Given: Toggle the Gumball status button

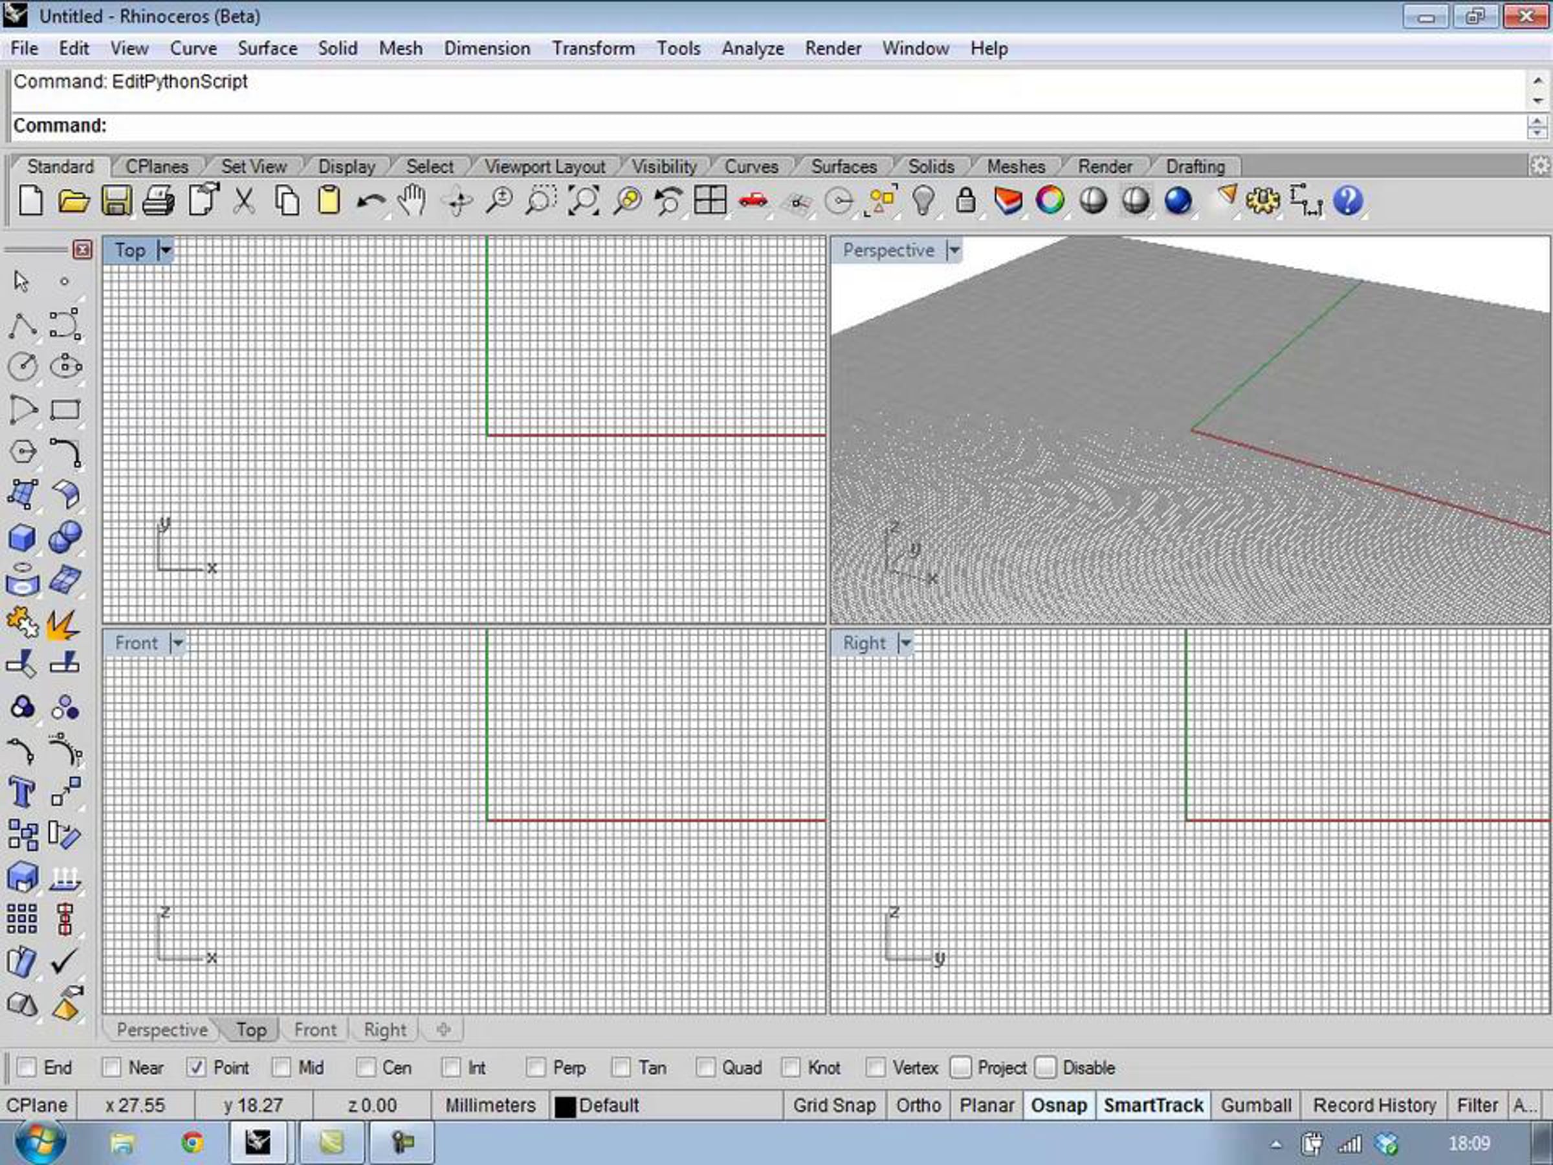Looking at the screenshot, I should click(x=1255, y=1105).
